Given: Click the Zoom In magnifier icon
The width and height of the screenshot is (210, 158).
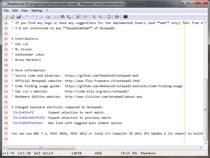Looking at the screenshot, I should pyautogui.click(x=94, y=17).
